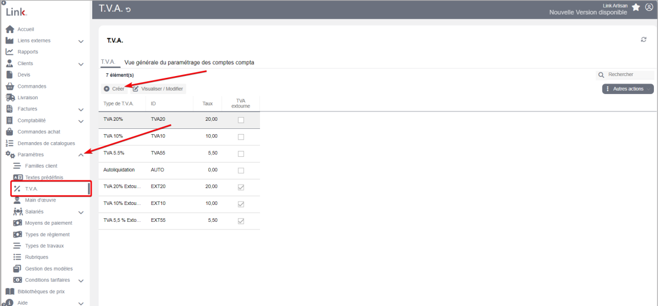The width and height of the screenshot is (658, 306).
Task: Toggle extourne checkbox for TVA 20% row
Action: (x=241, y=120)
